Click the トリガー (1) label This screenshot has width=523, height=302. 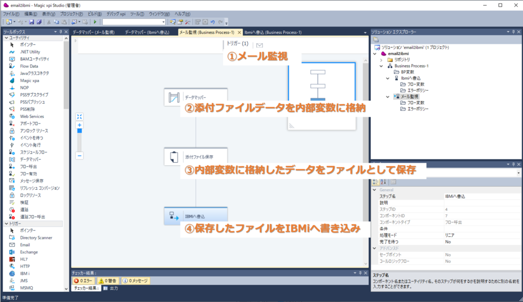pos(237,43)
